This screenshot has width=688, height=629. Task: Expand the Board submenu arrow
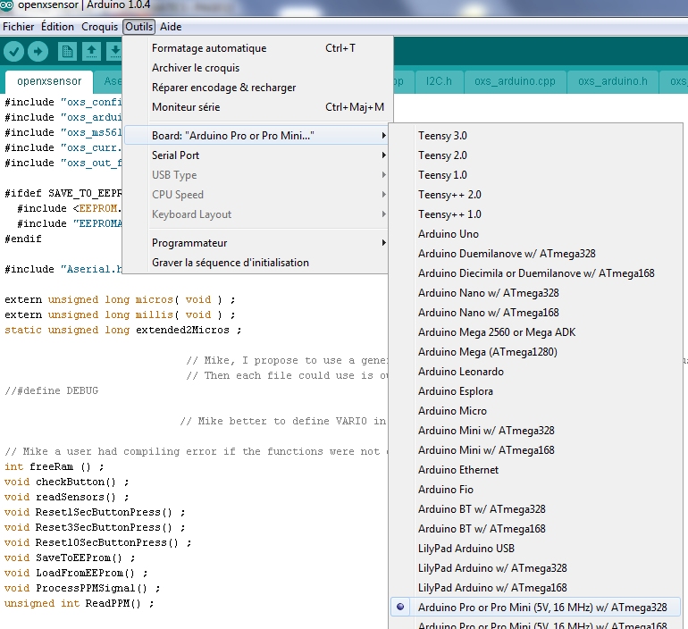point(384,136)
